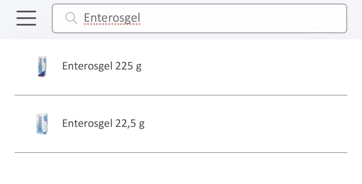362x184 pixels.
Task: Tap the Enterosgel 22,5 g product image
Action: (x=42, y=124)
